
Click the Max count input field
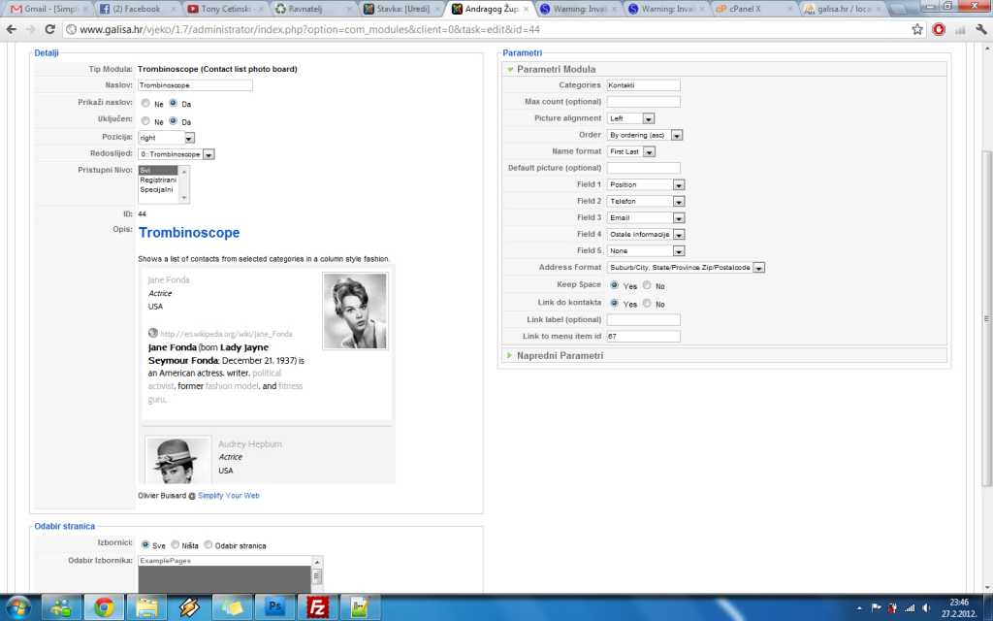pos(643,102)
